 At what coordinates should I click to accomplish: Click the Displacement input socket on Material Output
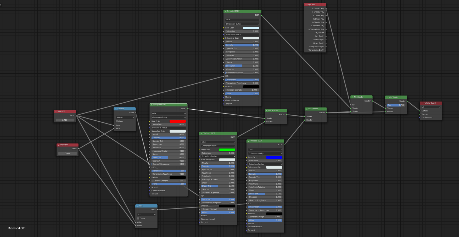tap(420, 117)
